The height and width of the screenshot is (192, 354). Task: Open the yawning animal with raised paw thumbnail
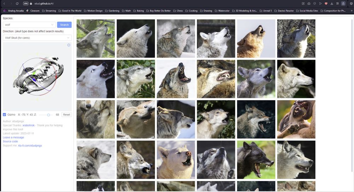[296, 119]
